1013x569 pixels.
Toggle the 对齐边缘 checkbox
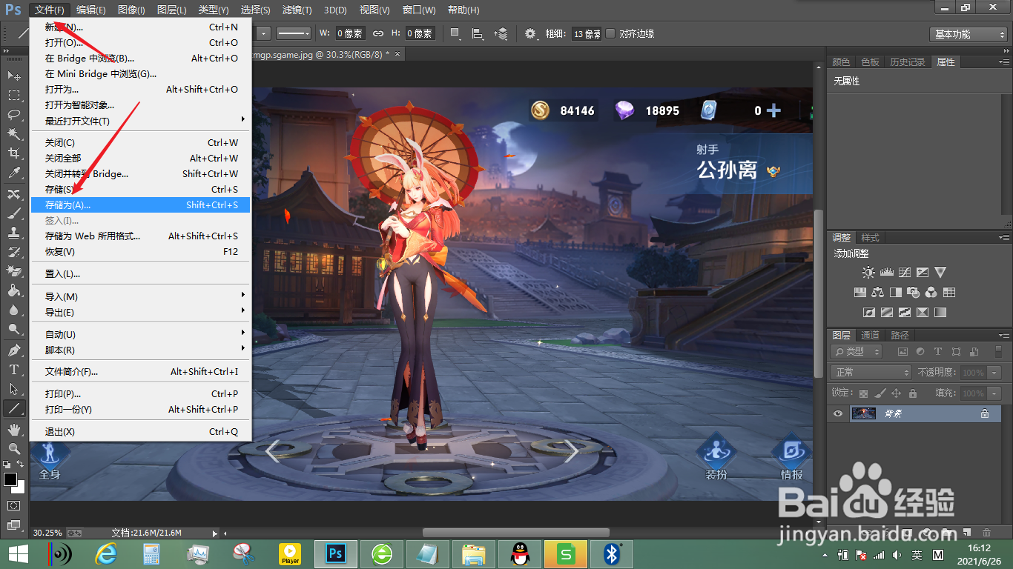coord(610,33)
